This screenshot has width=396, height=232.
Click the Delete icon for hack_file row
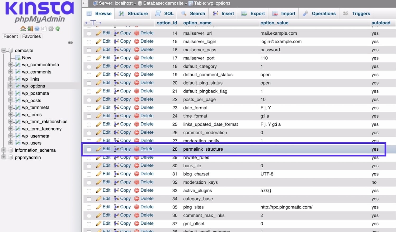pyautogui.click(x=137, y=165)
